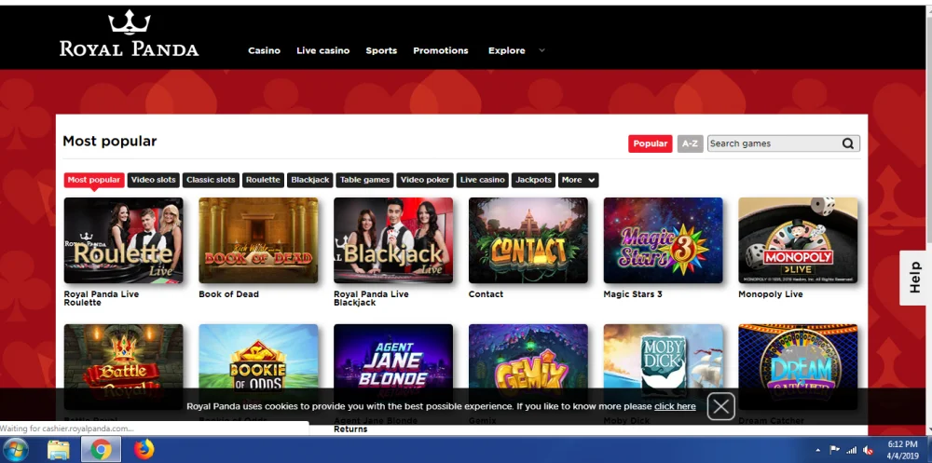Viewport: 932px width, 463px height.
Task: Close the cookie notice banner
Action: pyautogui.click(x=721, y=406)
